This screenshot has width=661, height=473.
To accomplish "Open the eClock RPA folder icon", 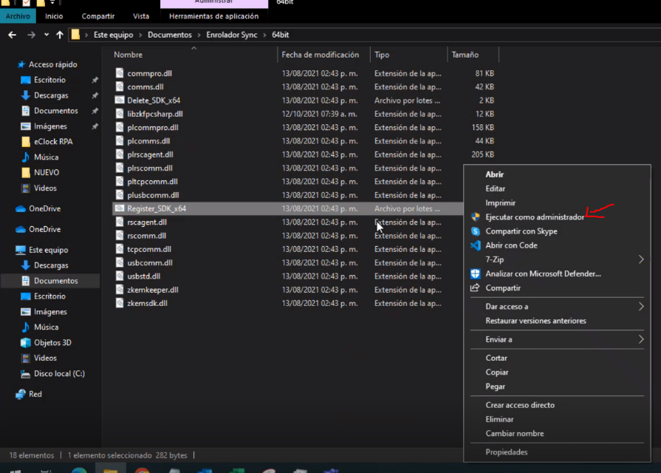I will click(x=26, y=142).
